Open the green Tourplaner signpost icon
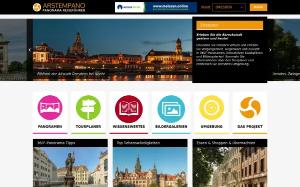Image resolution: width=300 pixels, height=187 pixels. (x=88, y=108)
